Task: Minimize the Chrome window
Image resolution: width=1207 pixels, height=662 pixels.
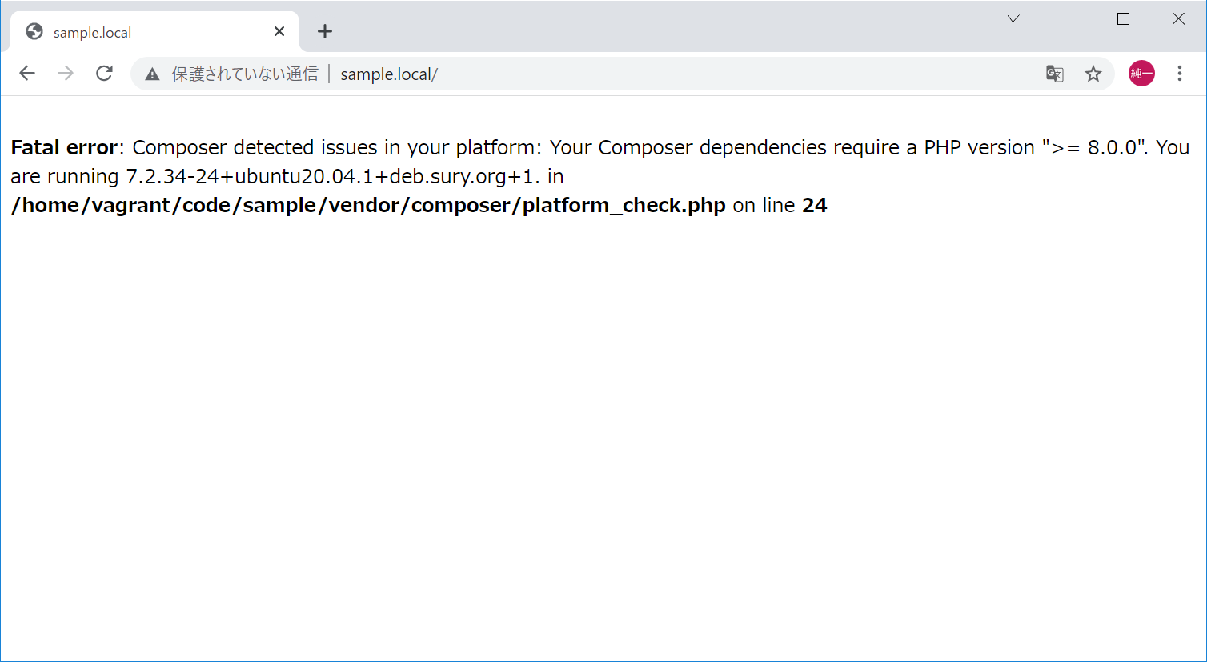Action: tap(1068, 18)
